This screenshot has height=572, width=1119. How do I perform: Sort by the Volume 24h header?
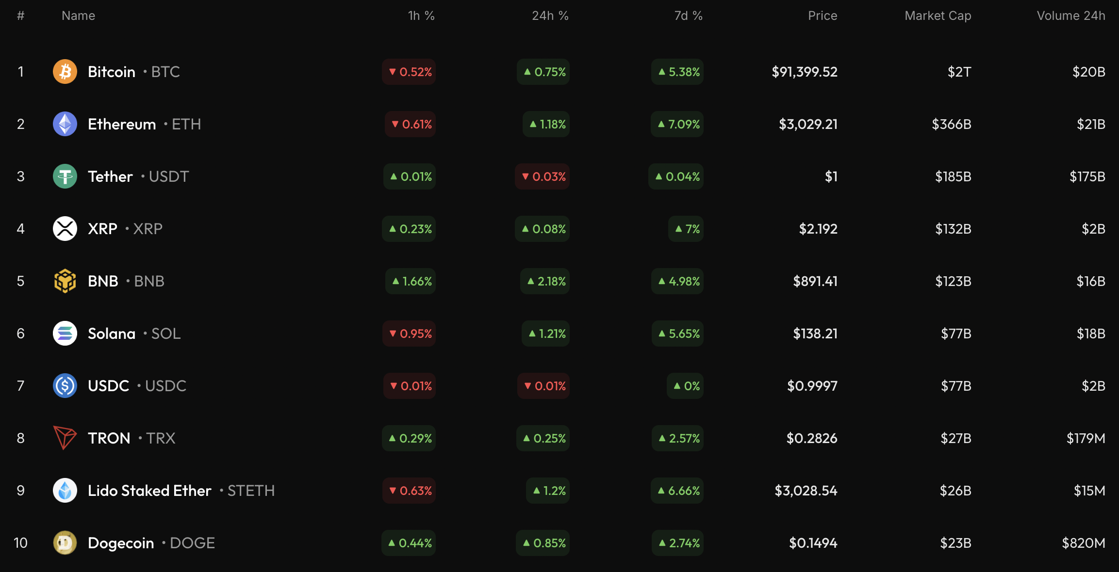coord(1070,16)
